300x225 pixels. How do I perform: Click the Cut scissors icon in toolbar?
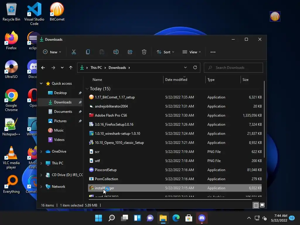click(x=74, y=52)
